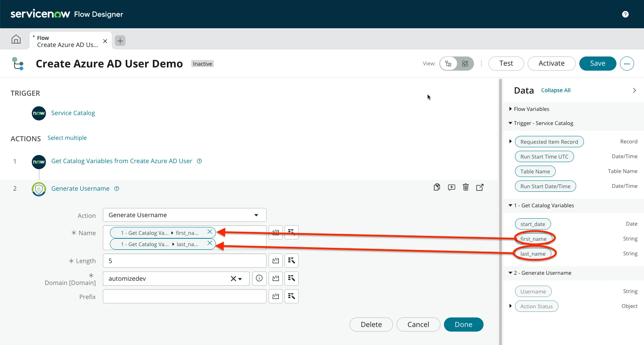Remove the first_name data pill from Name
The image size is (644, 345).
click(x=210, y=232)
